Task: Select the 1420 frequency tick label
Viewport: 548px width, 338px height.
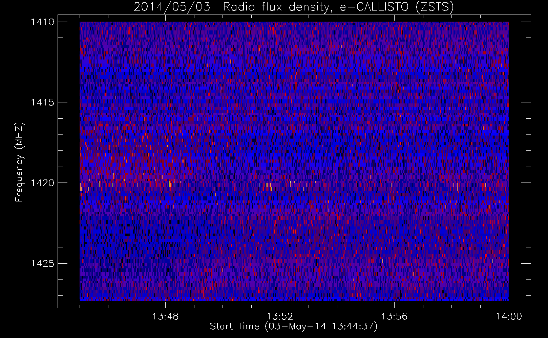Action: (x=42, y=183)
